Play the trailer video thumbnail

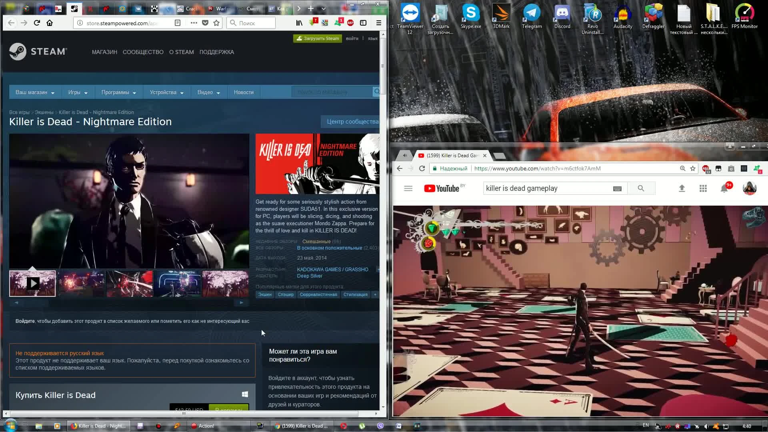point(32,284)
